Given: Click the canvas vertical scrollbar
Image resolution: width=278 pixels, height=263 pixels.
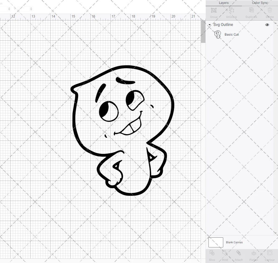Looking at the screenshot, I should click(203, 31).
